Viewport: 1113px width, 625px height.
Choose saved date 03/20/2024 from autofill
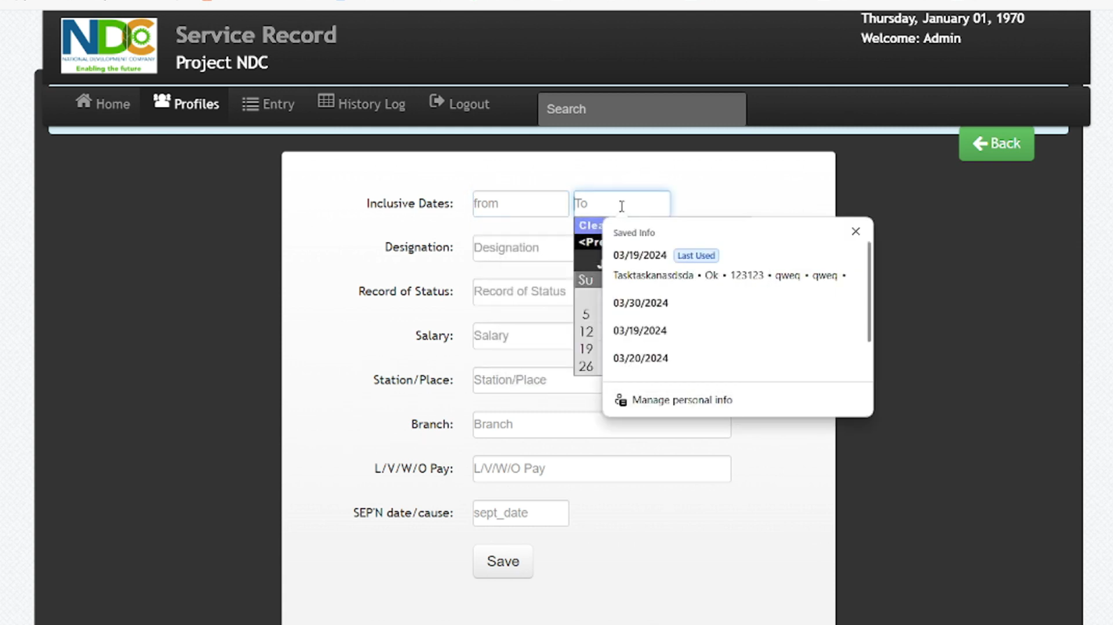point(640,359)
